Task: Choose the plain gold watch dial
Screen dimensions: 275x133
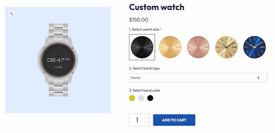Action: pyautogui.click(x=170, y=47)
